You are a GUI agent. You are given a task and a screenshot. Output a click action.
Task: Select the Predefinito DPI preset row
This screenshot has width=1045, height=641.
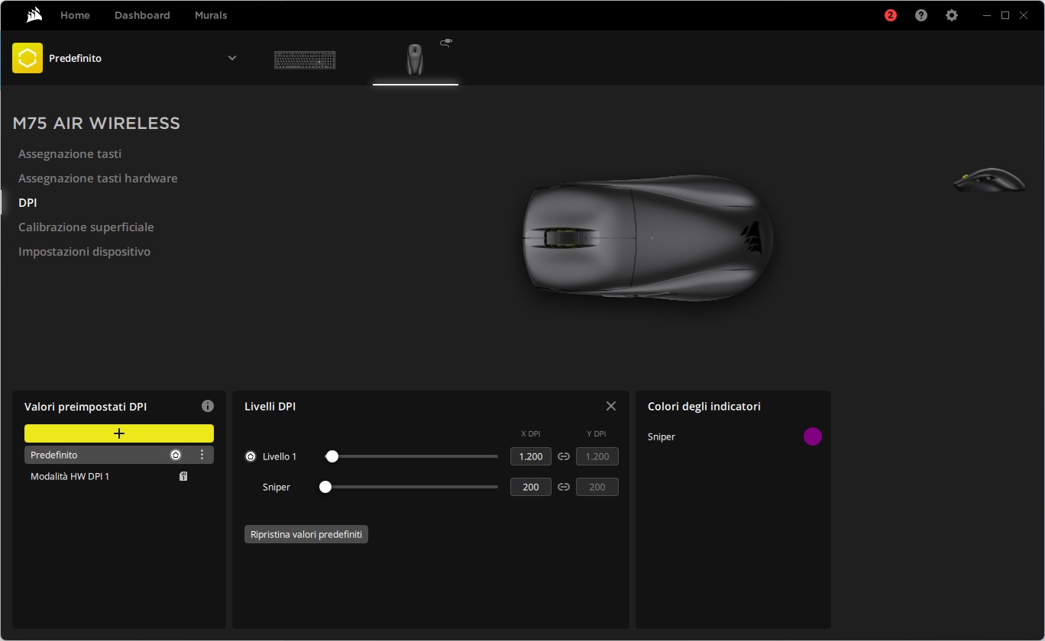click(119, 455)
